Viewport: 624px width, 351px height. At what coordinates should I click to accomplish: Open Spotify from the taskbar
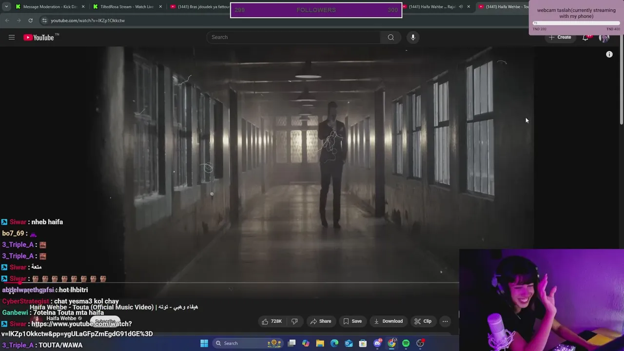pos(406,343)
